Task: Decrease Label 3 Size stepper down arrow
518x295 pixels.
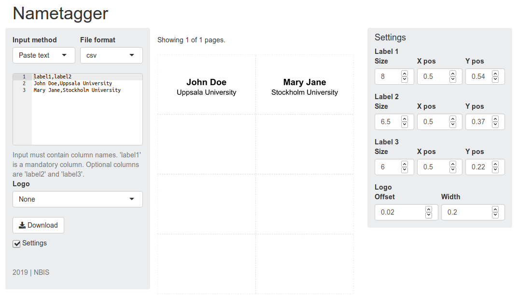Action: click(x=405, y=170)
